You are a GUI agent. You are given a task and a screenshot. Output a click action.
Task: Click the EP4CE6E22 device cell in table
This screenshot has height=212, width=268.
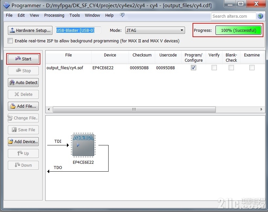tap(103, 68)
